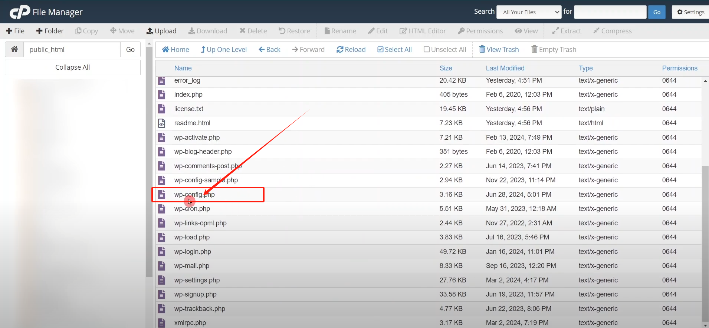
Task: Sort by the Last Modified column
Action: 505,68
